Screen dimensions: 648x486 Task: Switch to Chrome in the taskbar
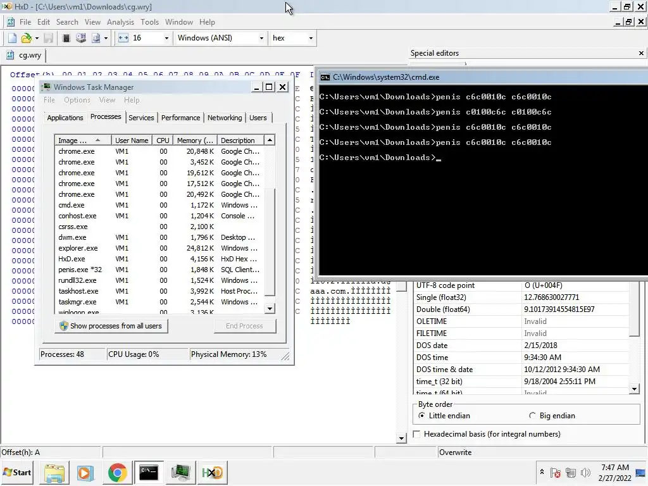117,472
